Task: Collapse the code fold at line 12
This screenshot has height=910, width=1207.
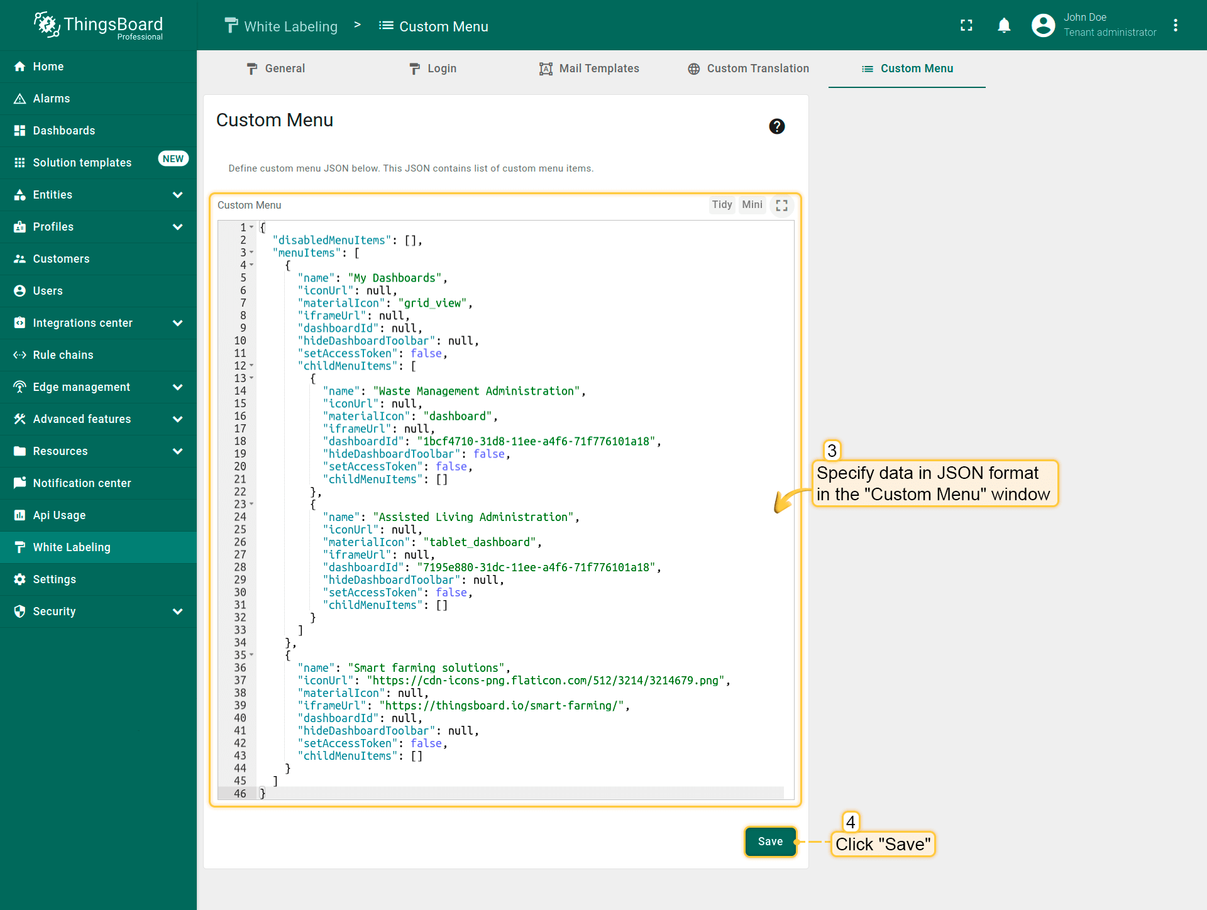Action: pos(251,366)
